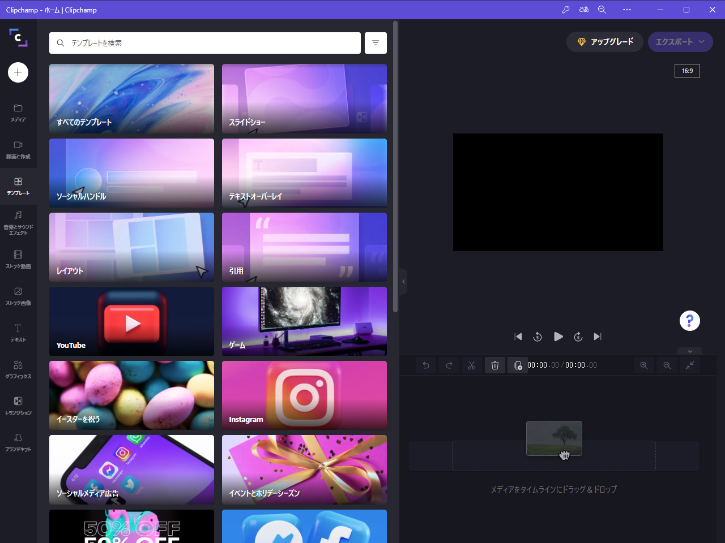Click the trash delete icon
725x543 pixels.
point(495,365)
